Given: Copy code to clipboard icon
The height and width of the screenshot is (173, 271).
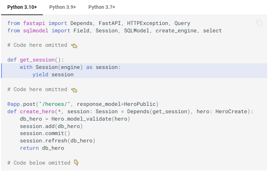Looking at the screenshot, I should [259, 23].
